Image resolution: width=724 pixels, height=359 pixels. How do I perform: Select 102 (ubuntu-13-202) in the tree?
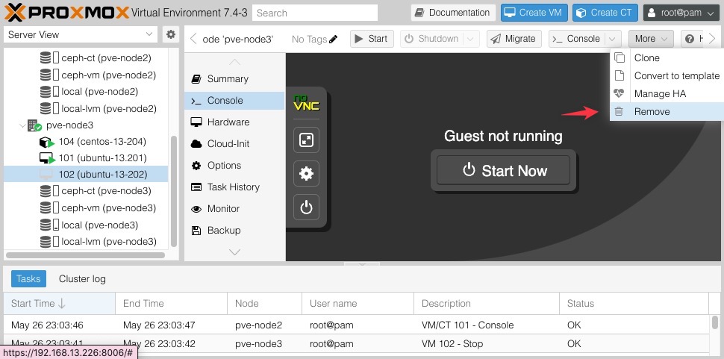(86, 175)
